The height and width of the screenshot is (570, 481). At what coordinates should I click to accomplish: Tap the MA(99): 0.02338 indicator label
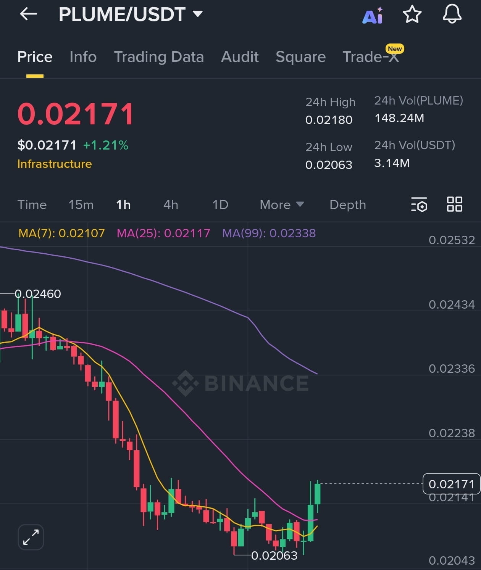click(269, 233)
